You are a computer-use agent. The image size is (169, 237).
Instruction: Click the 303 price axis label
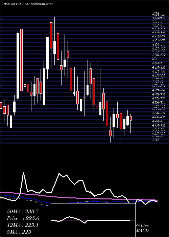(x=156, y=43)
